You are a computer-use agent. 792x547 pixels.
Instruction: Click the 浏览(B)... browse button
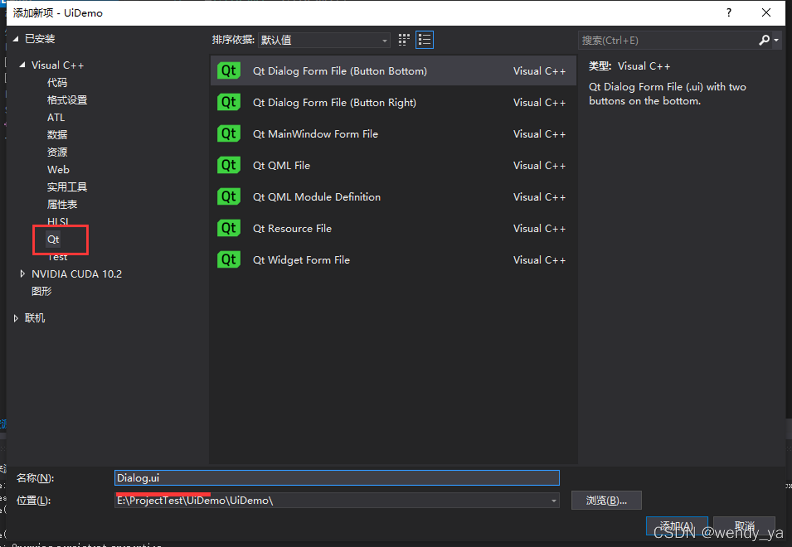pyautogui.click(x=606, y=500)
